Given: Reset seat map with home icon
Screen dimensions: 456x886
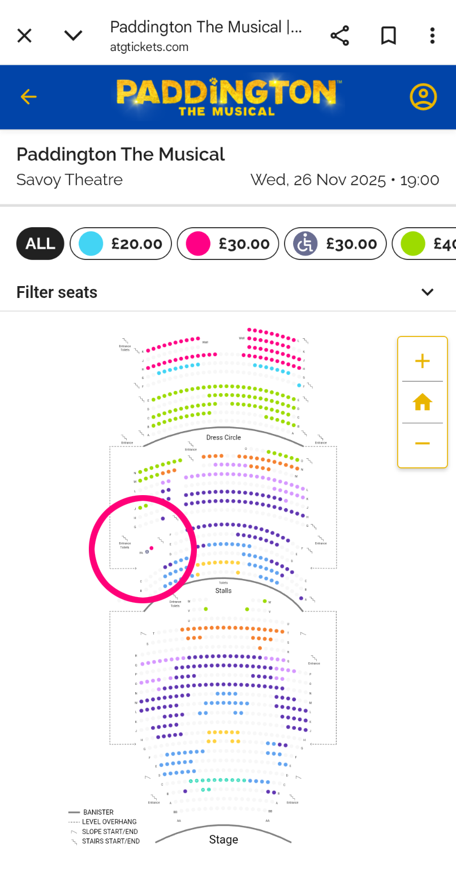Looking at the screenshot, I should [422, 402].
